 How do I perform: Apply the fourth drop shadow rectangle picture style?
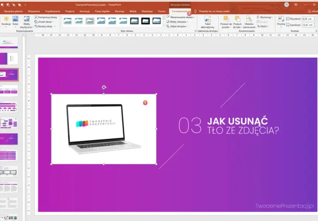[101, 21]
